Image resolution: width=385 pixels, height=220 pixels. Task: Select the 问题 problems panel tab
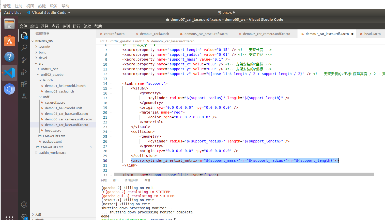tap(104, 180)
